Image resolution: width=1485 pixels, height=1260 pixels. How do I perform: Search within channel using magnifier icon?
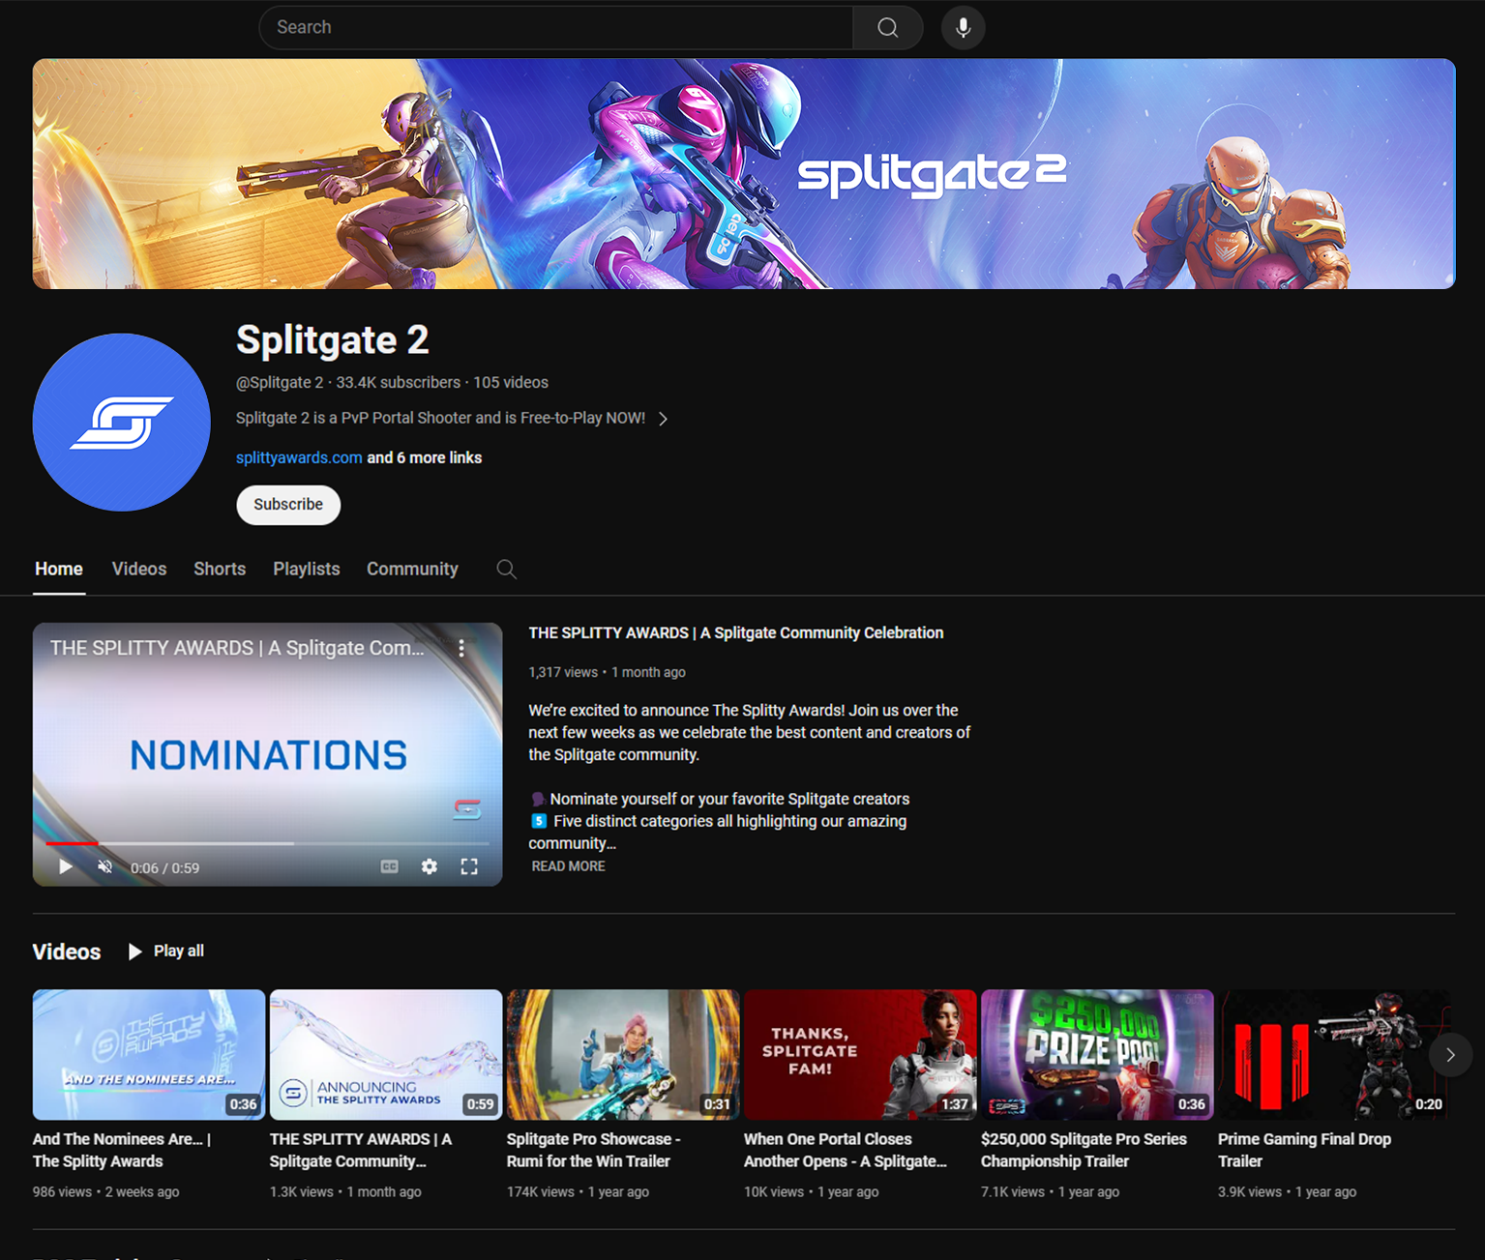coord(506,569)
